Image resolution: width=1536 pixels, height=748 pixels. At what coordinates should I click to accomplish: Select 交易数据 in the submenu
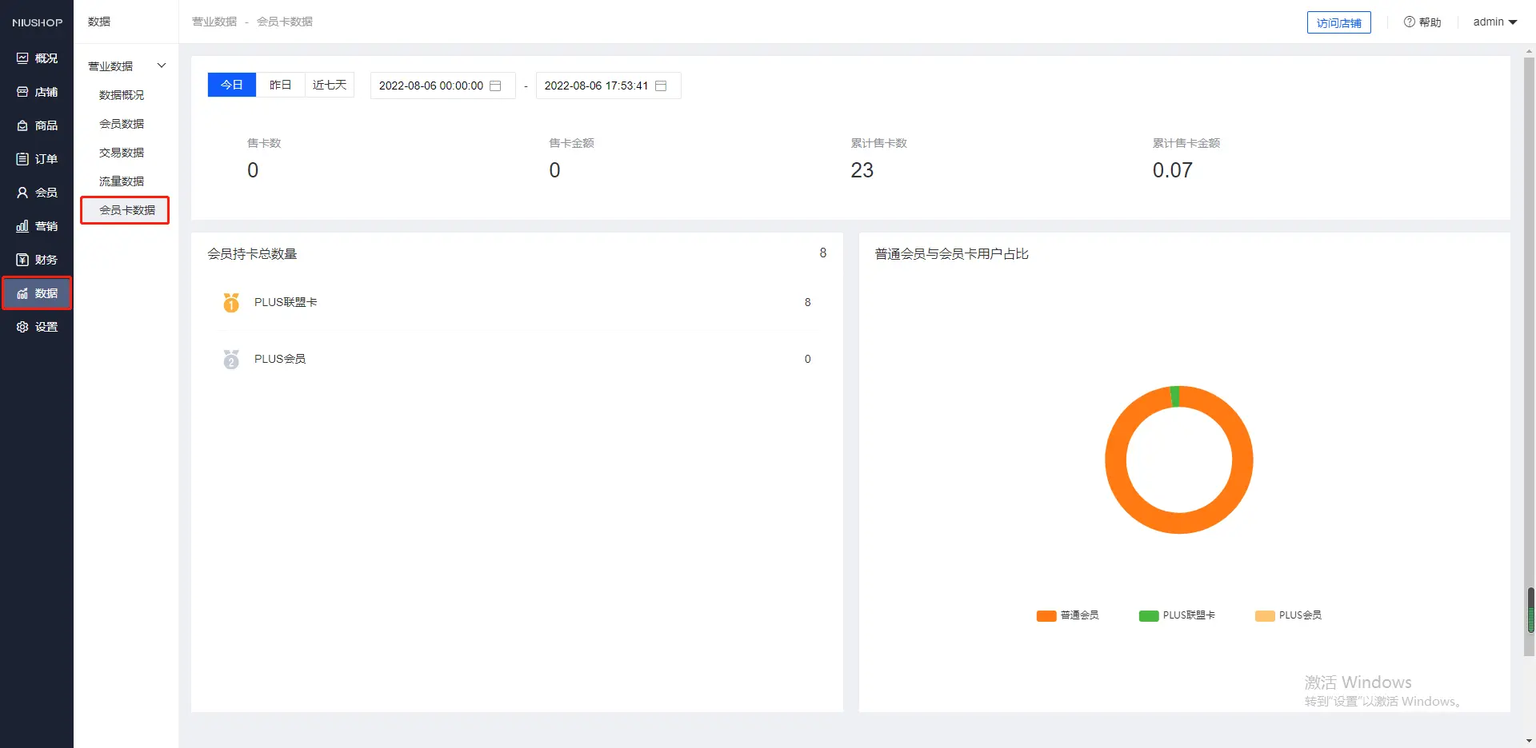[122, 153]
